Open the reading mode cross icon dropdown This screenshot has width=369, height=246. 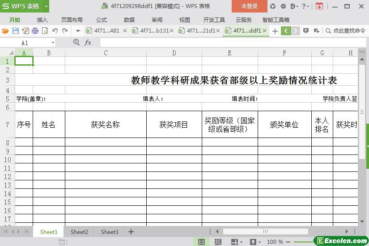pyautogui.click(x=237, y=242)
